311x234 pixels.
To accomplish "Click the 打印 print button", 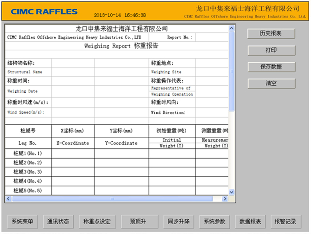I will [x=271, y=50].
